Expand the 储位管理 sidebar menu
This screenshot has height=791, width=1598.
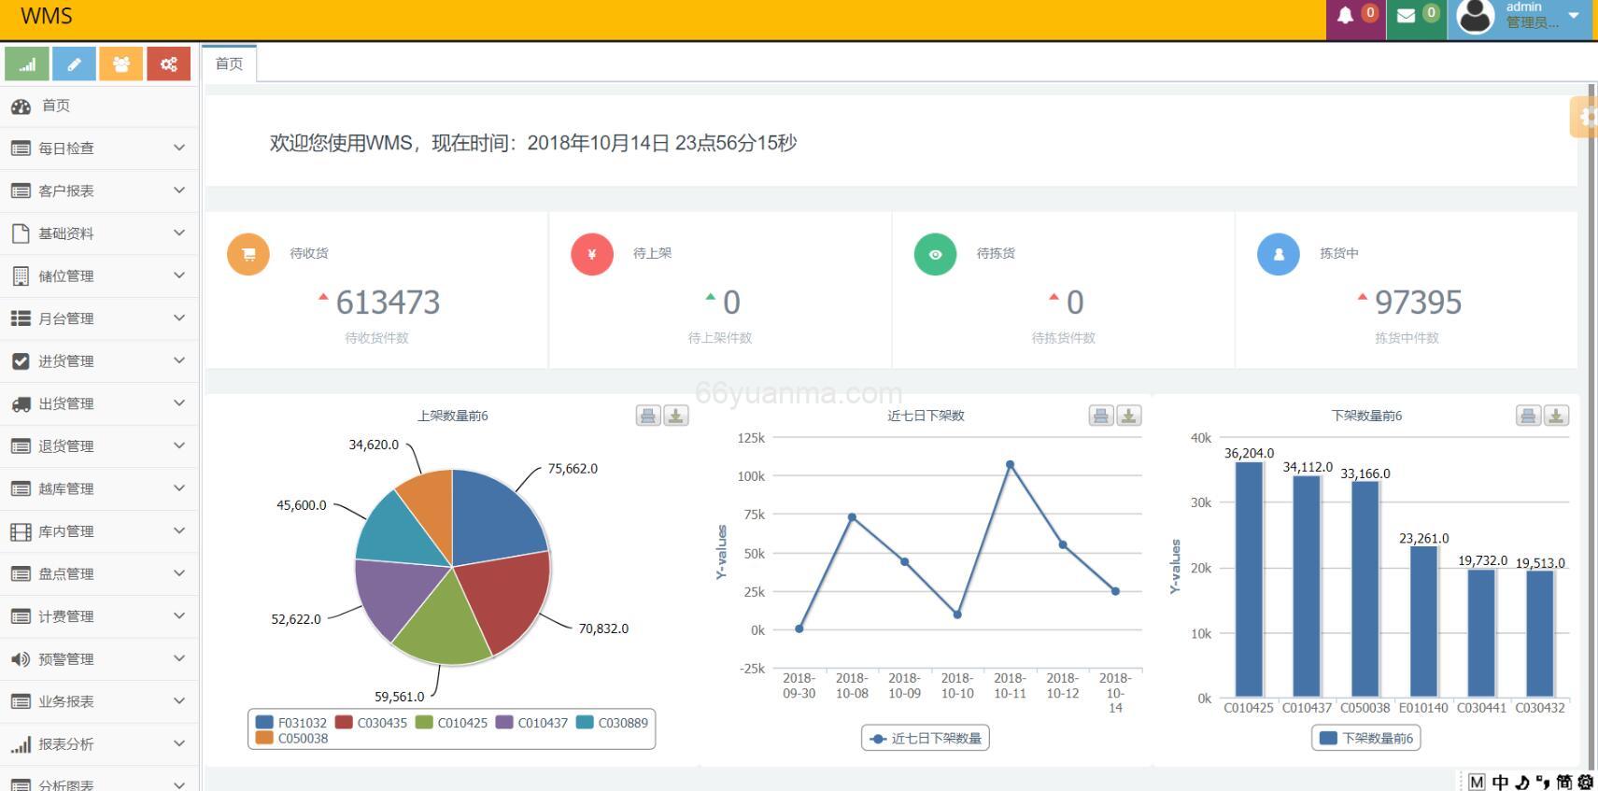point(99,276)
